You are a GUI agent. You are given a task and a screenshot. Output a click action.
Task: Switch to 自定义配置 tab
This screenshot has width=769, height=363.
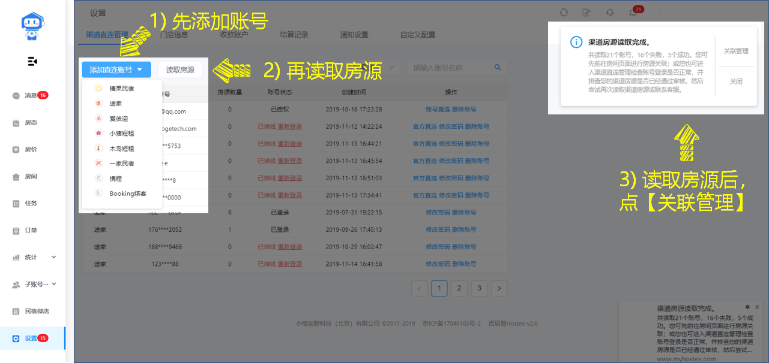[x=418, y=35]
